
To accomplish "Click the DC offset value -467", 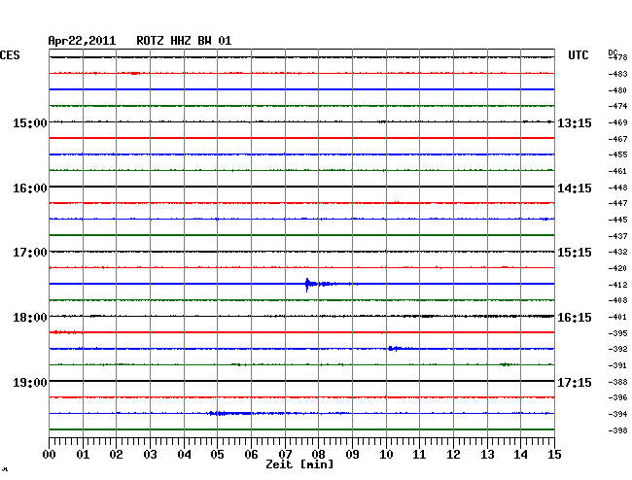I will (617, 139).
